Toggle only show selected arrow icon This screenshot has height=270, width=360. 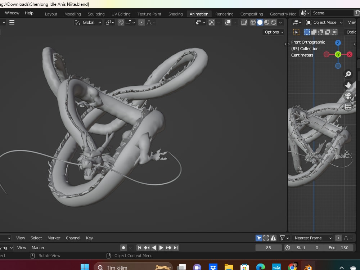[x=259, y=238]
